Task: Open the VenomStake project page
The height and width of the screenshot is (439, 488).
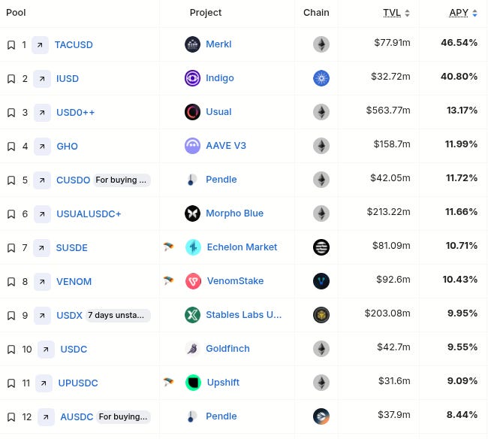Action: (x=235, y=281)
